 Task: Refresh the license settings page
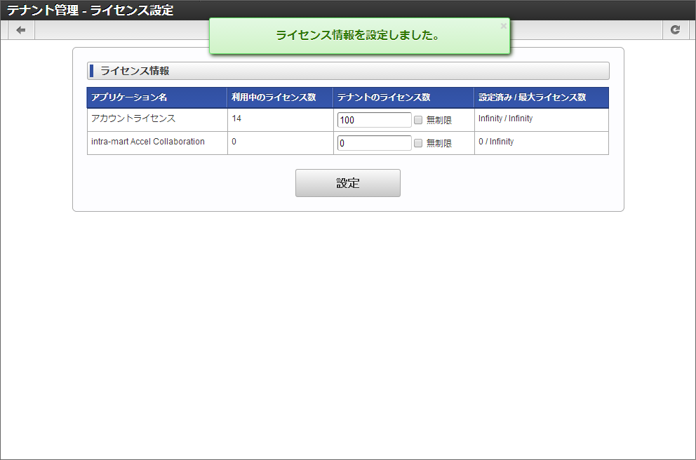coord(676,29)
